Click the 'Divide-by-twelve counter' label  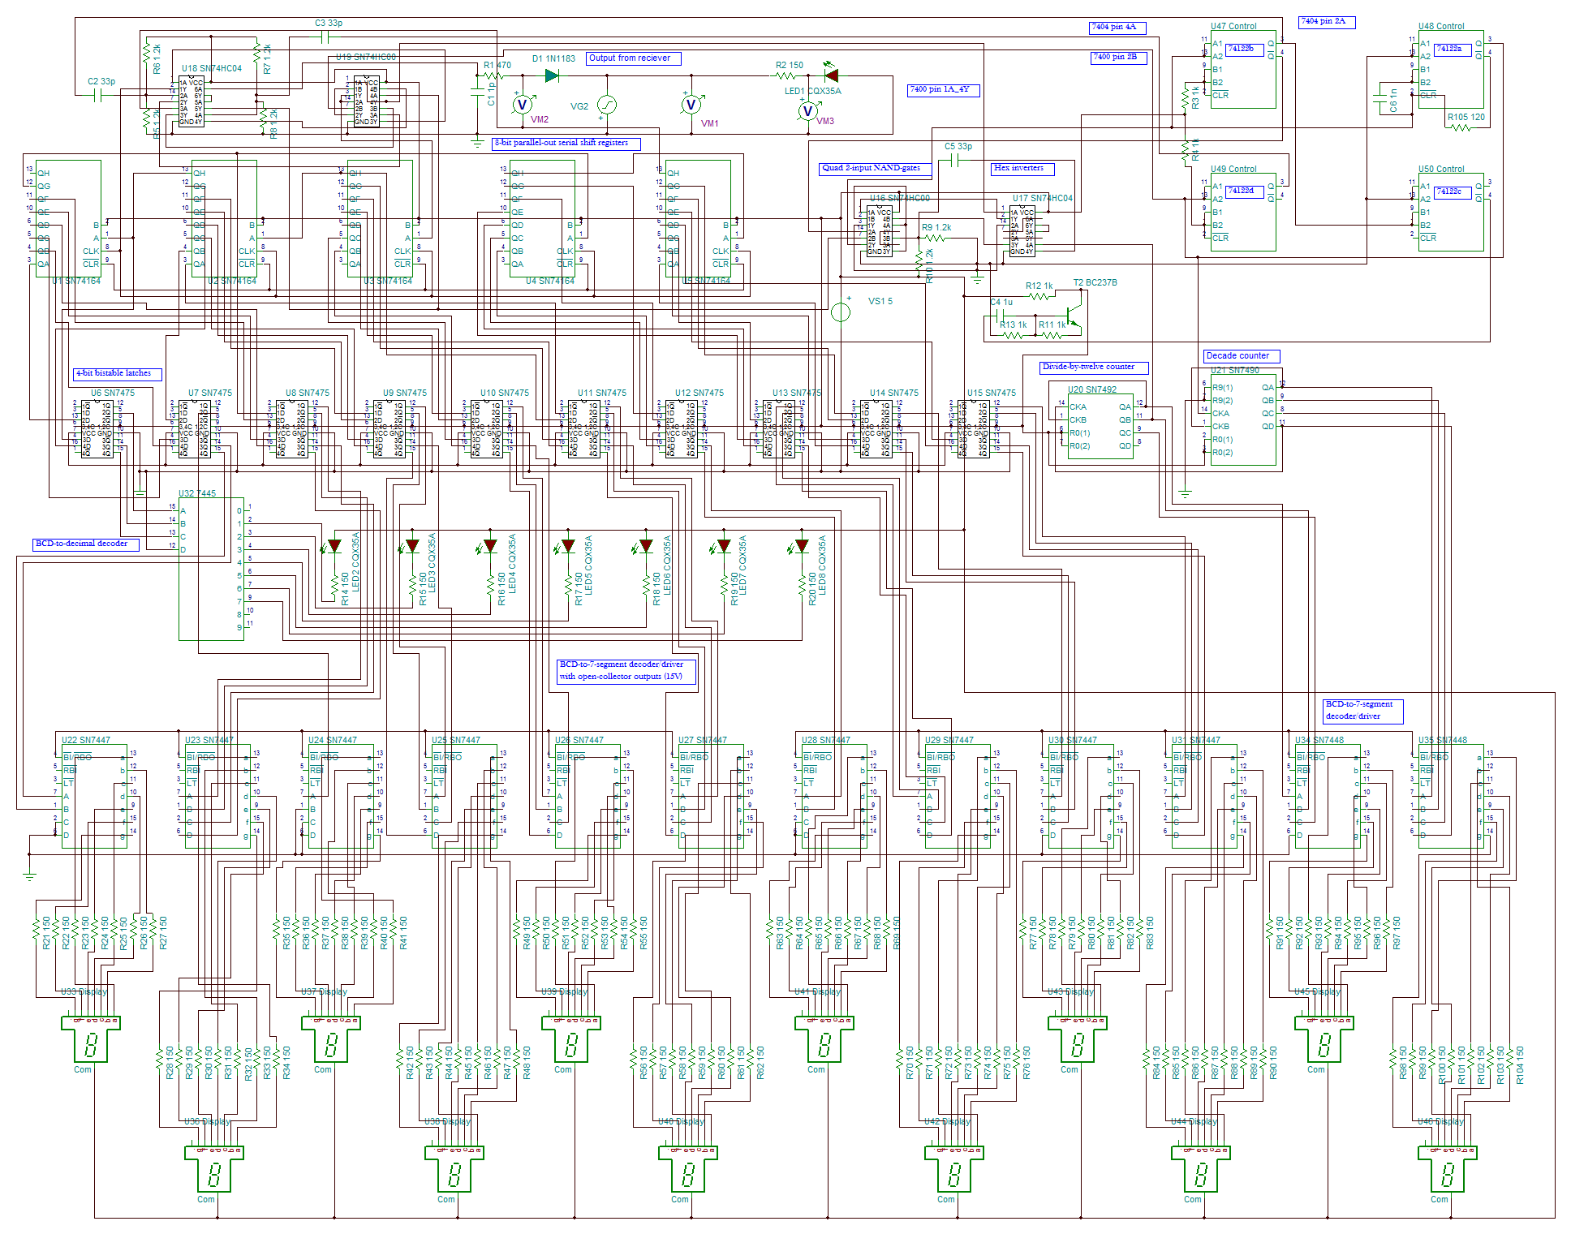[x=1093, y=368]
